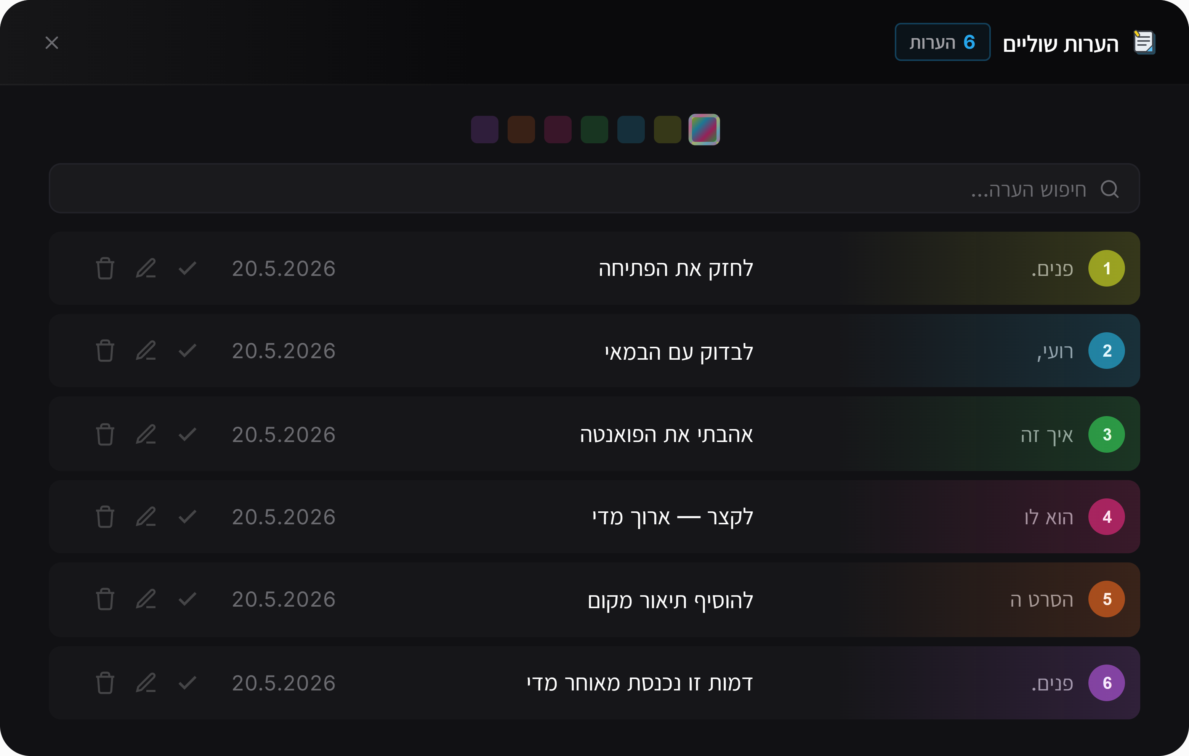Mark note 'לחזק את הפתיחה' as done
Image resolution: width=1189 pixels, height=756 pixels.
coord(187,268)
